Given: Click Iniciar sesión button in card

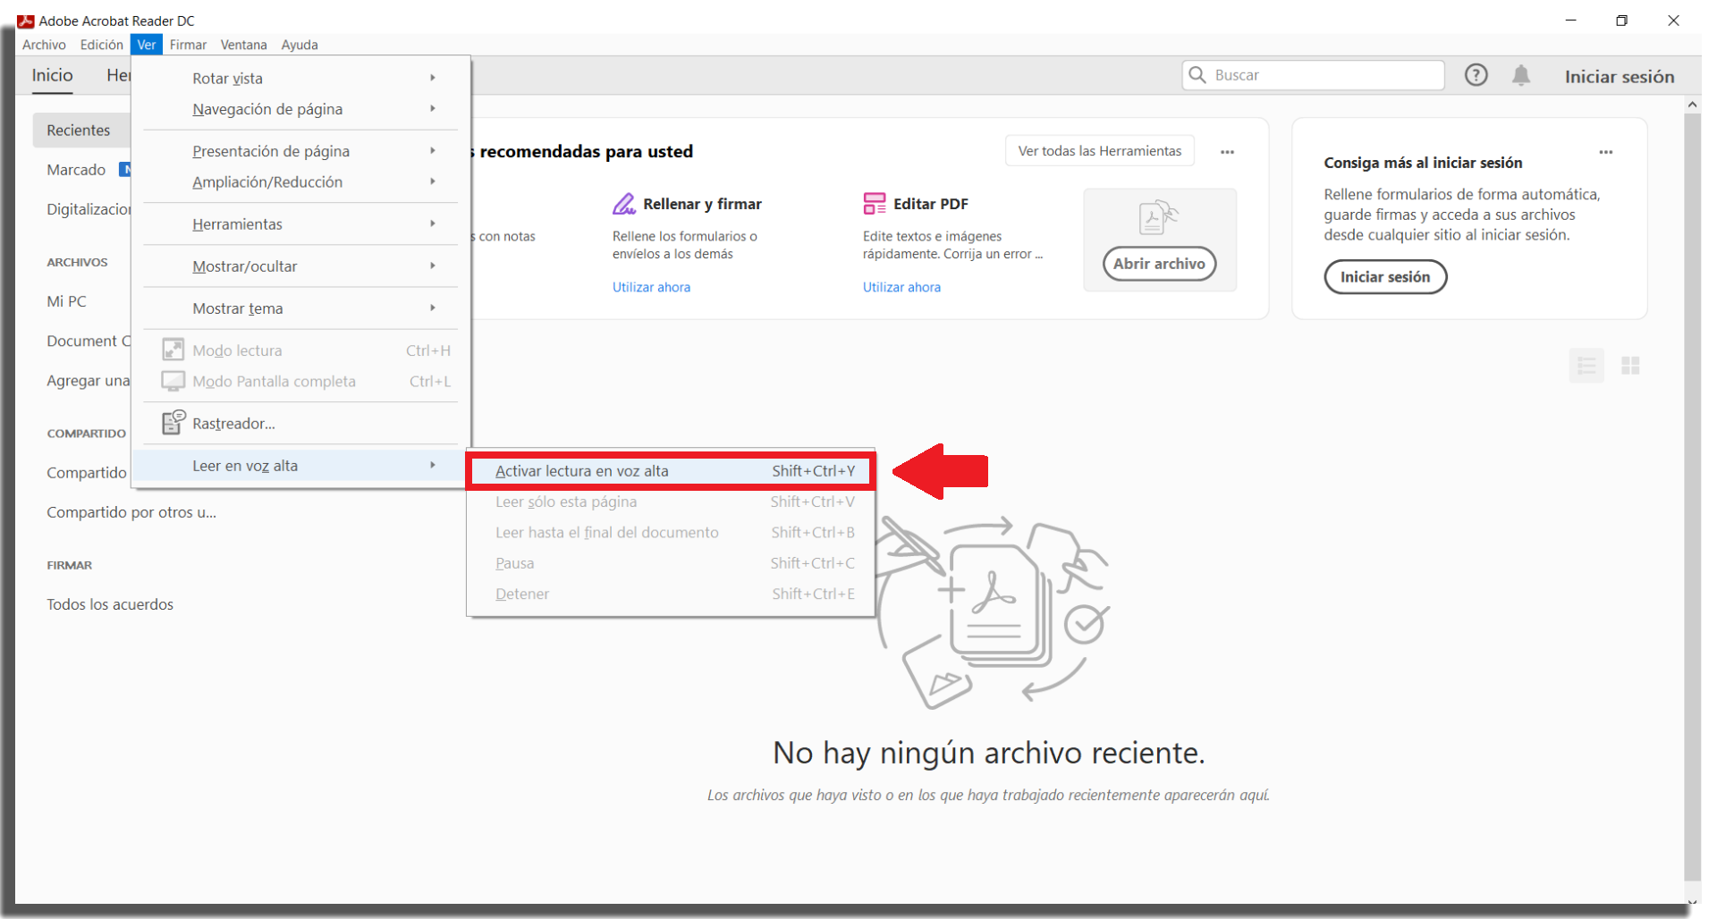Looking at the screenshot, I should [1384, 276].
